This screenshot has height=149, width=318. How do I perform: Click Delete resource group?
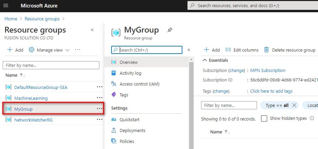pyautogui.click(x=290, y=50)
